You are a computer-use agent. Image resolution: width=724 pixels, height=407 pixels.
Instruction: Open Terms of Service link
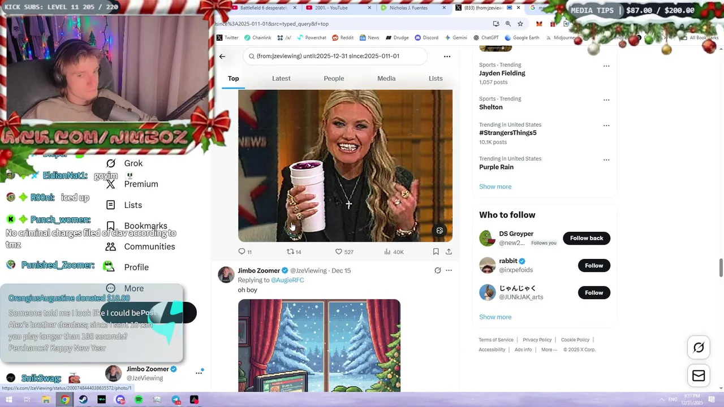click(x=496, y=340)
